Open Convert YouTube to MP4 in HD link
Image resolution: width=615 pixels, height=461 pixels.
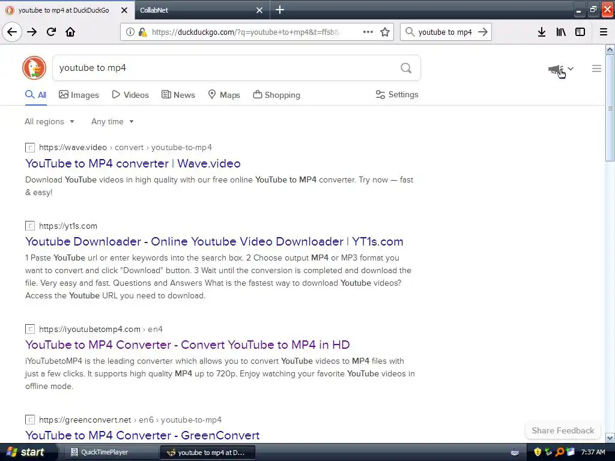(187, 345)
